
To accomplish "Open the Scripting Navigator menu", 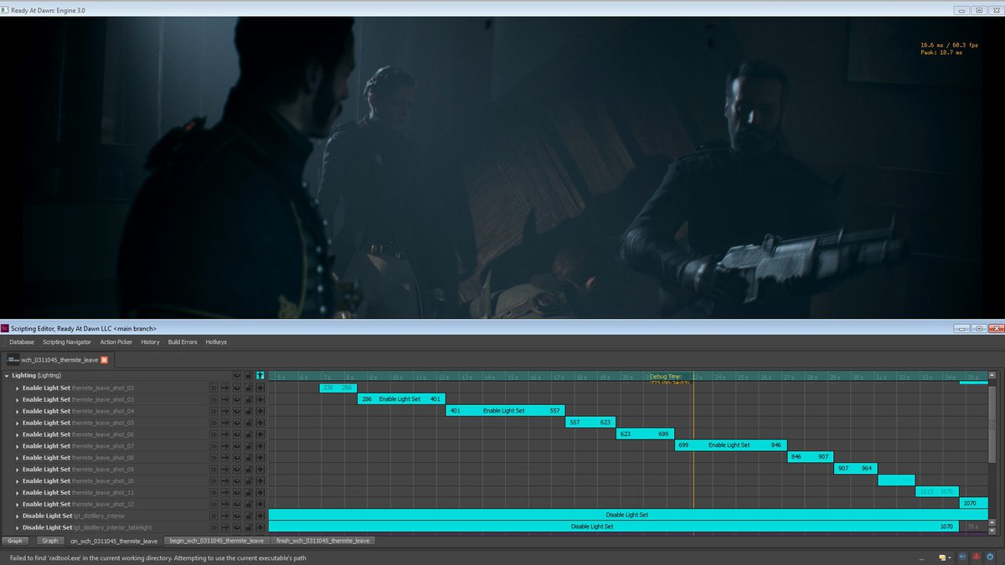I will pos(67,342).
